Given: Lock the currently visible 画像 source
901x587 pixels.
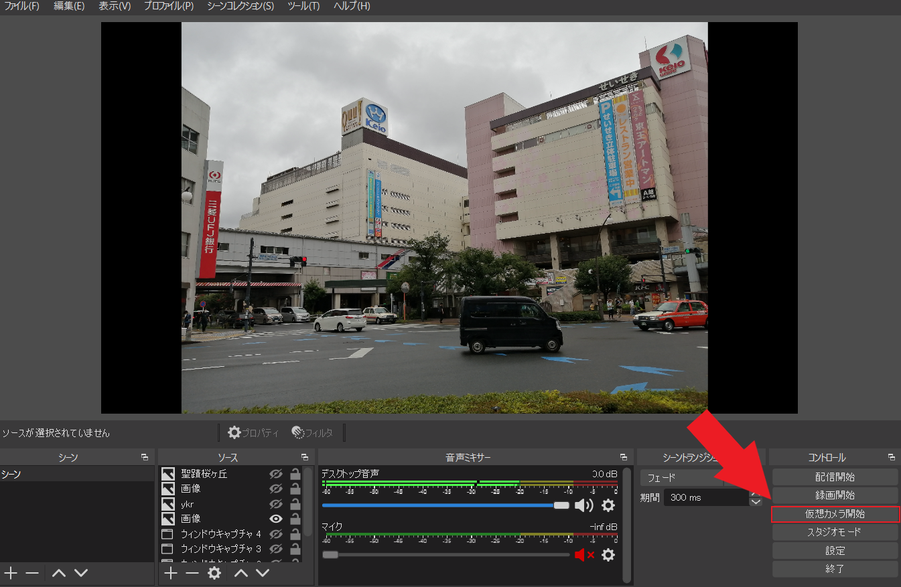Looking at the screenshot, I should (295, 519).
